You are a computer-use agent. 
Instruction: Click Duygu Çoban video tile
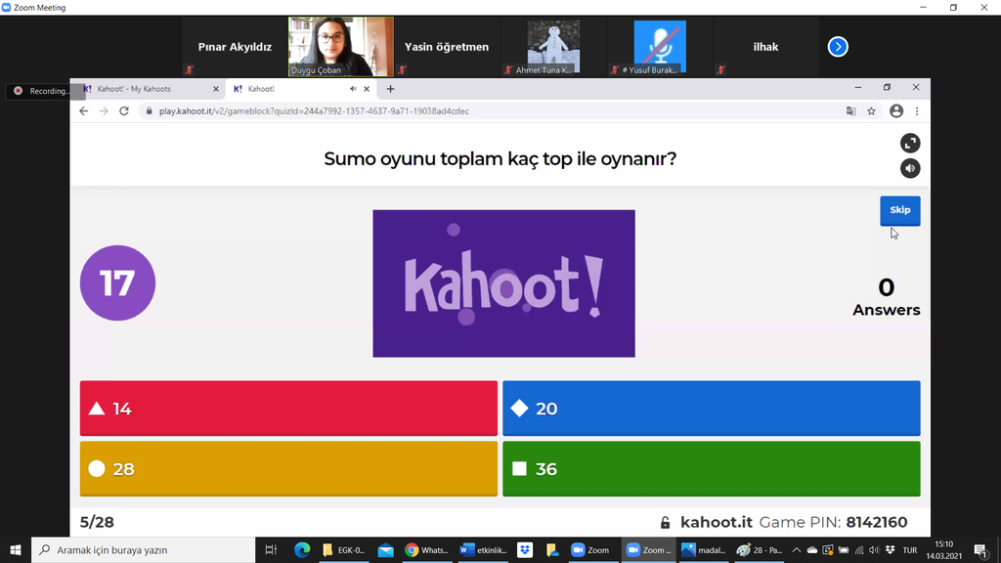(341, 47)
